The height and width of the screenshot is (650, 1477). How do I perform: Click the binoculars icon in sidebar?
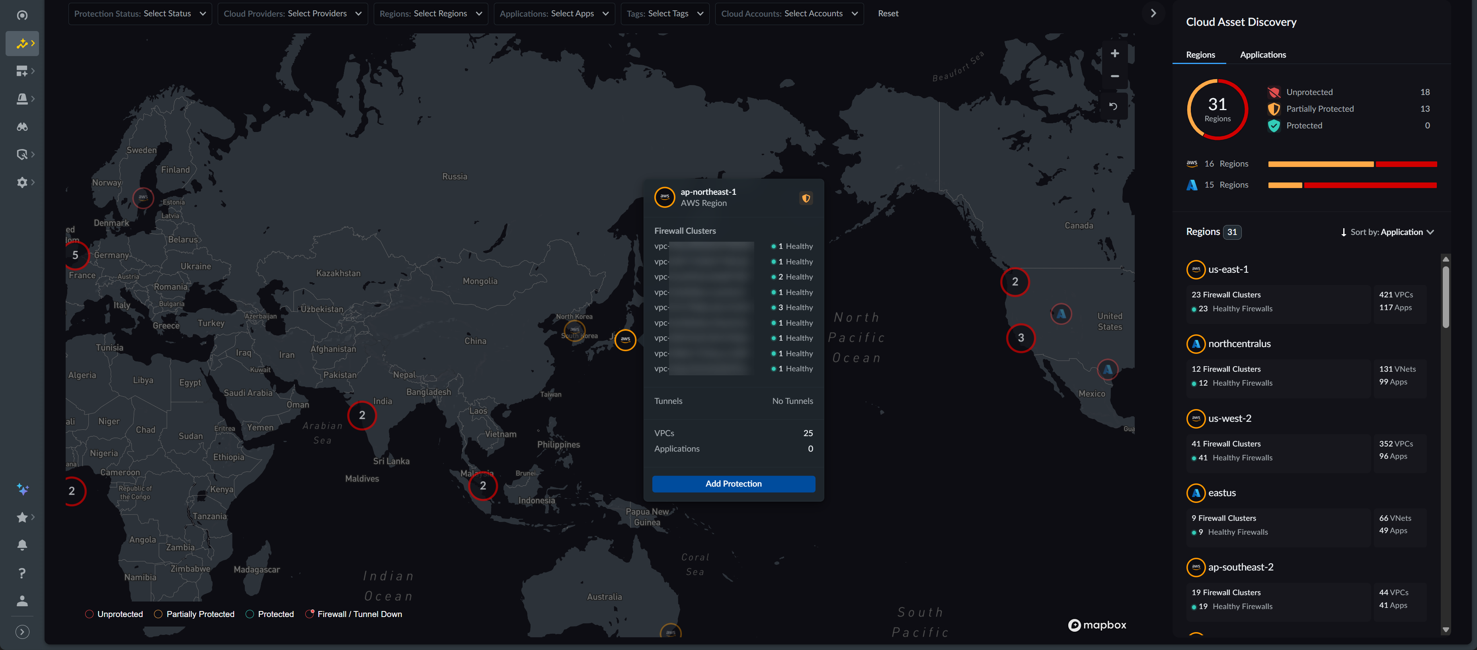click(22, 126)
